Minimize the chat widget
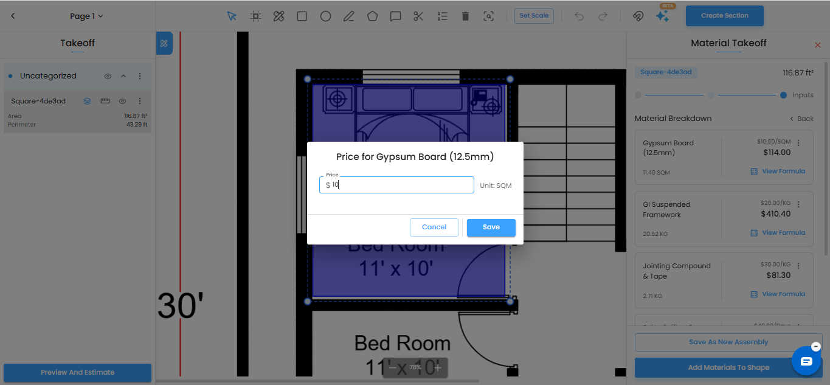830x385 pixels. click(816, 347)
